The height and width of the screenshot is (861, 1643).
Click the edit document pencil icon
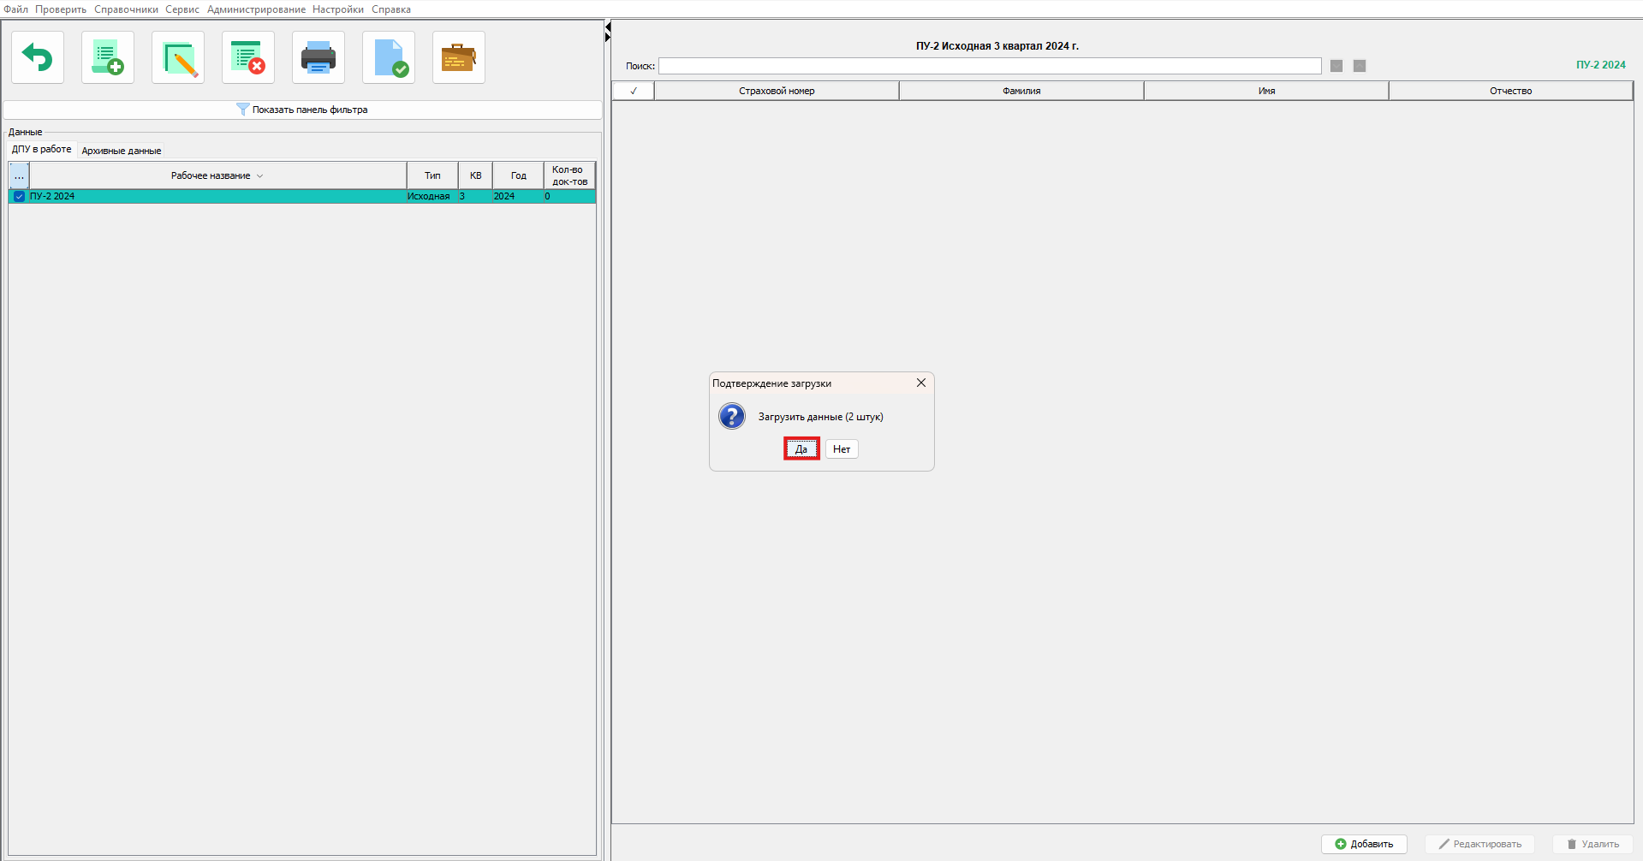coord(178,58)
